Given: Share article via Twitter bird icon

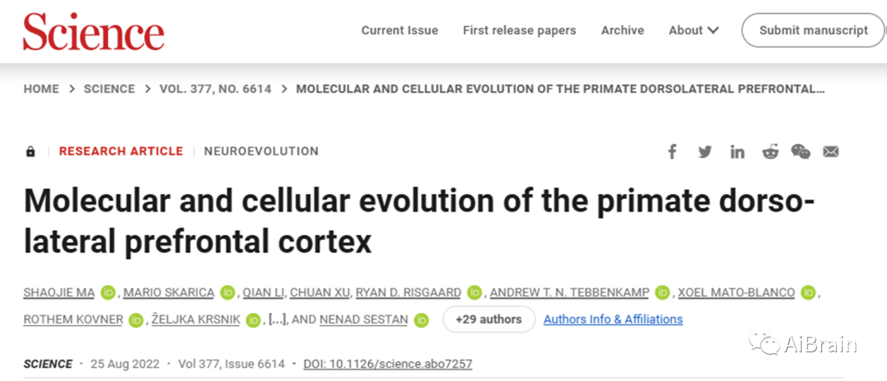Looking at the screenshot, I should (x=705, y=152).
